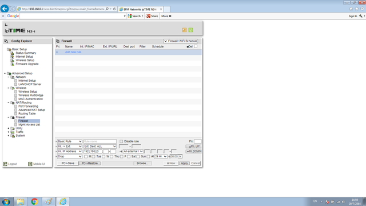Open Google Chrome from the taskbar
This screenshot has width=366, height=206.
pos(34,201)
